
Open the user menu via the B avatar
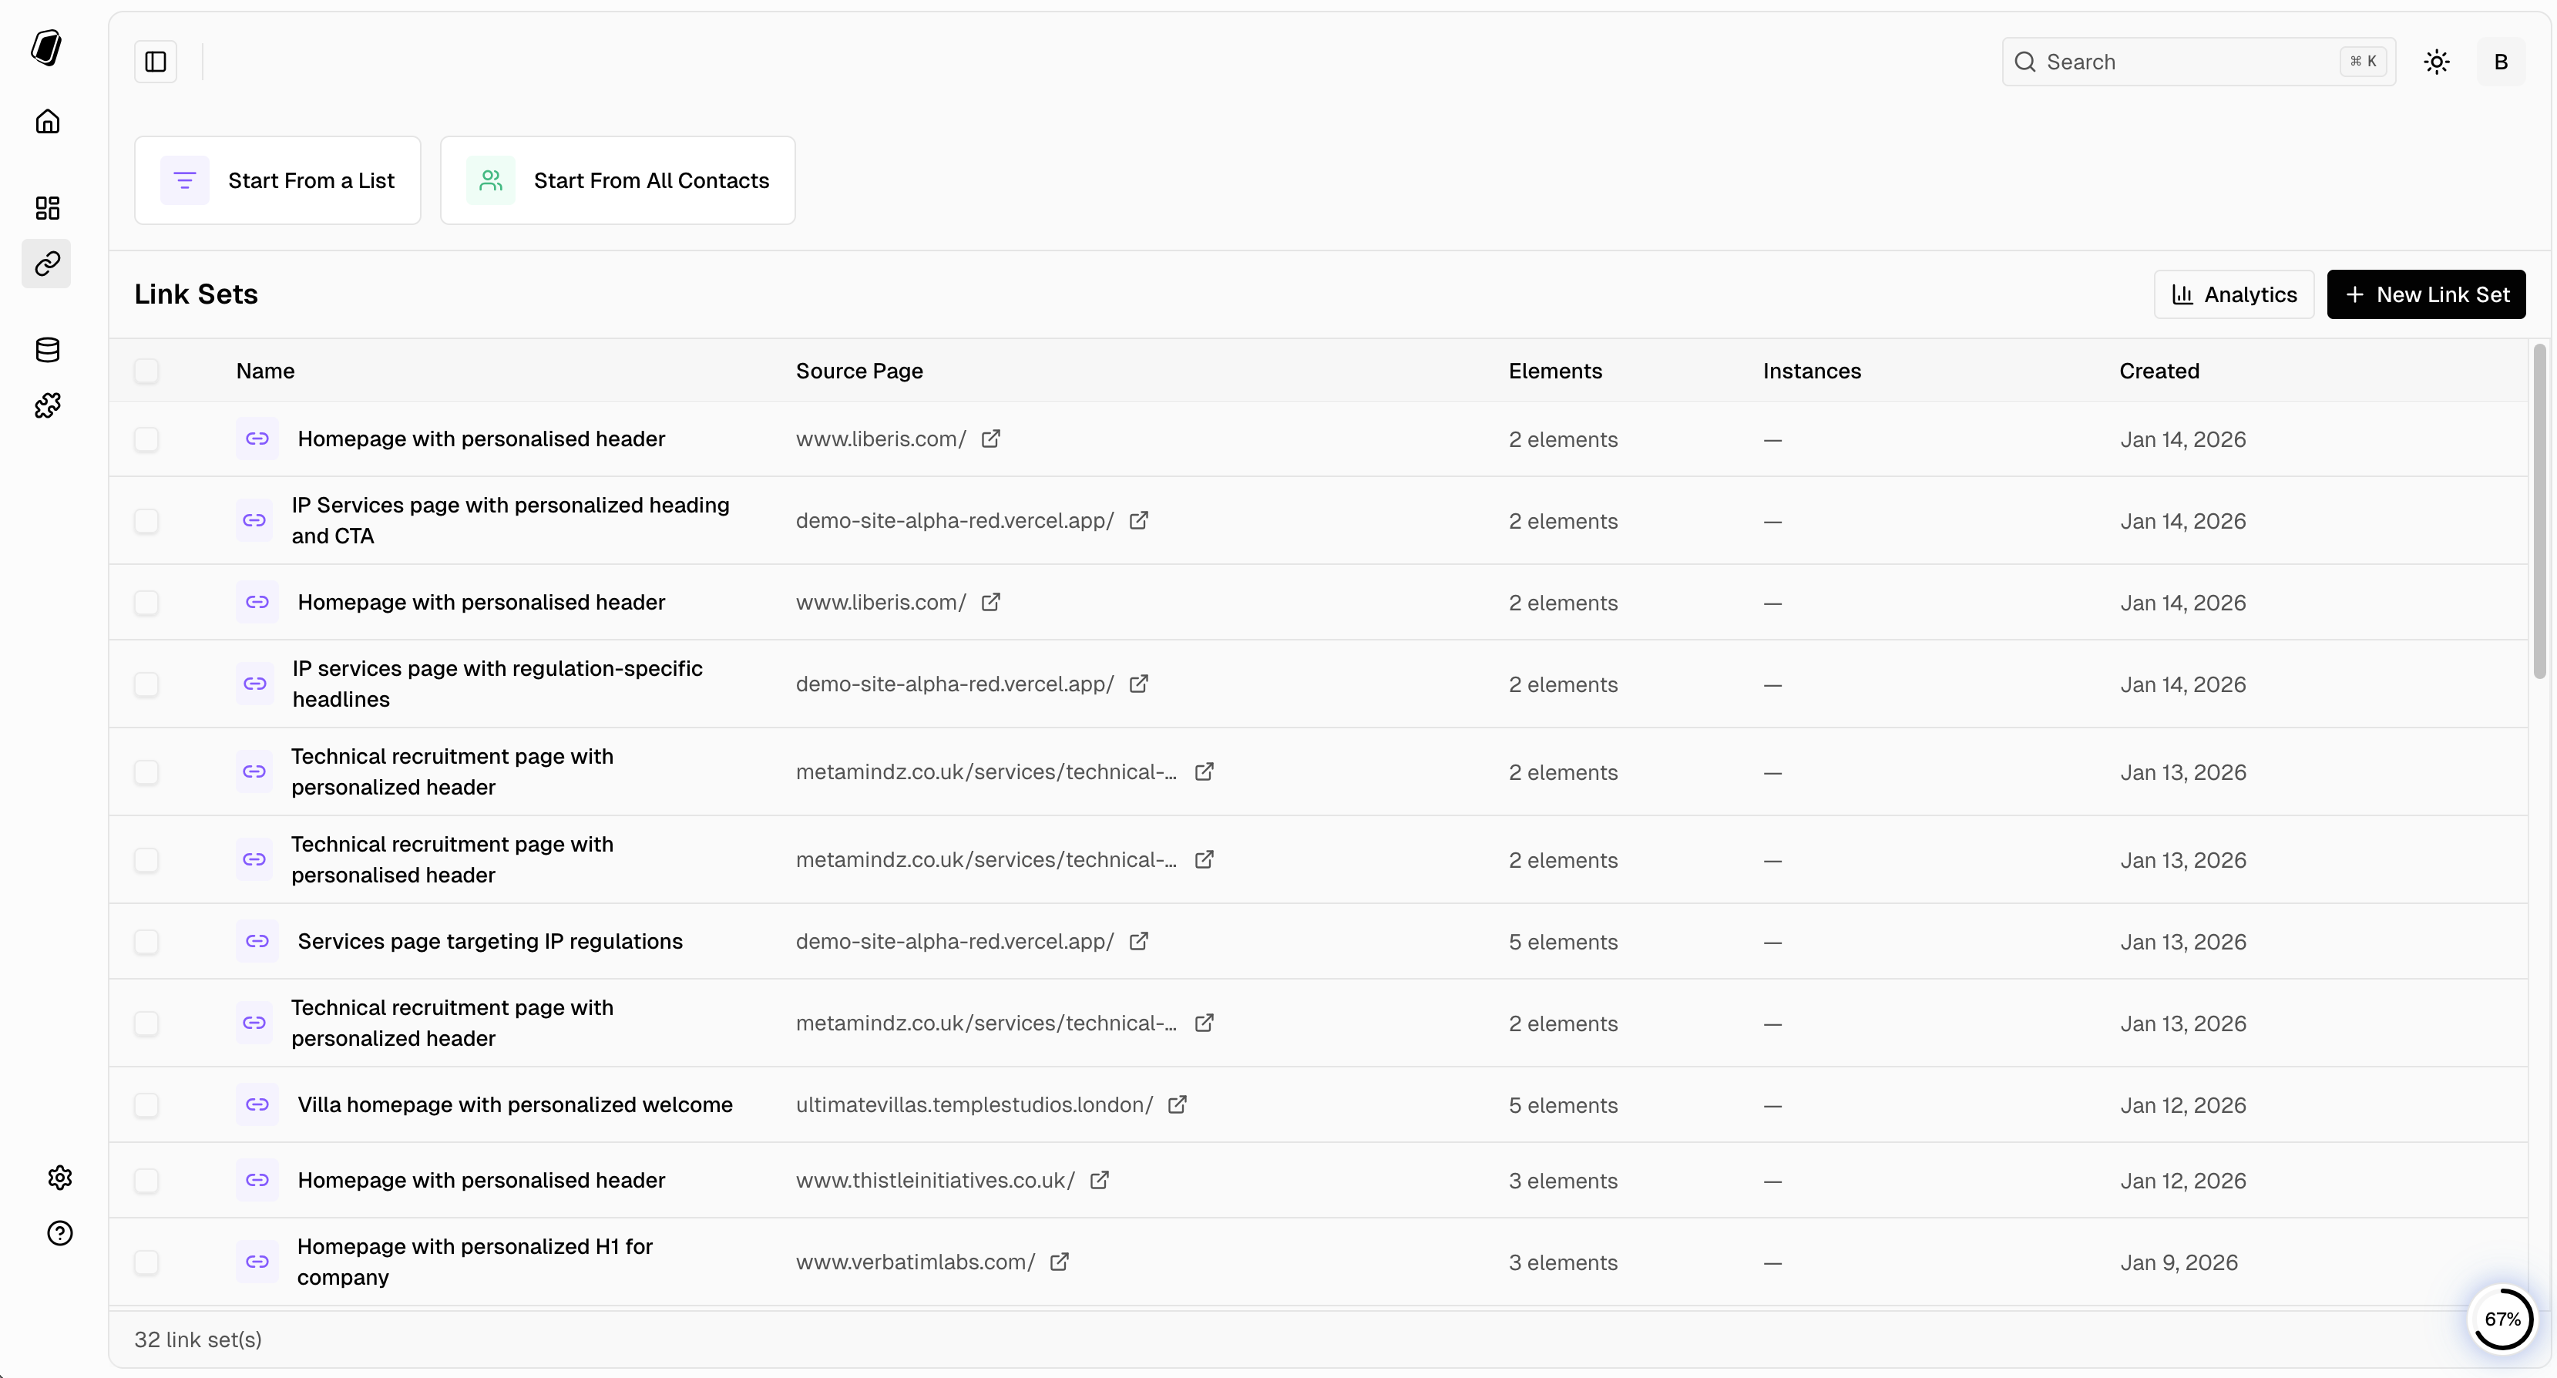click(x=2502, y=61)
